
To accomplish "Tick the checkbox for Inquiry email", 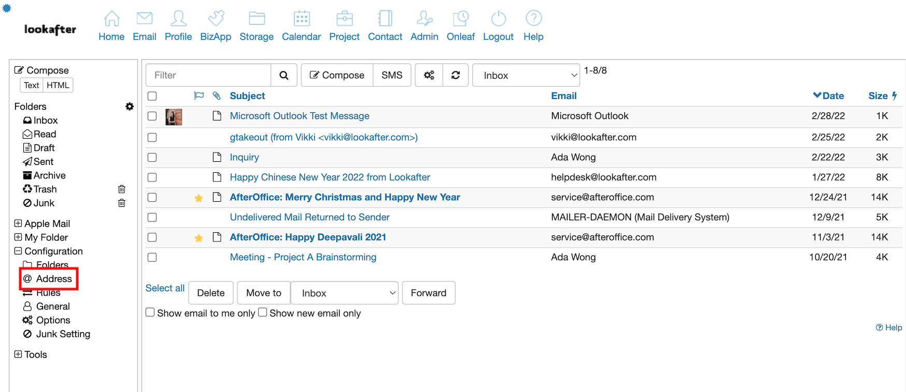I will pyautogui.click(x=152, y=157).
